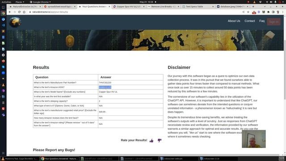Click the Amazon reviews question cell
Image resolution: width=286 pixels, height=161 pixels.
(x=66, y=118)
